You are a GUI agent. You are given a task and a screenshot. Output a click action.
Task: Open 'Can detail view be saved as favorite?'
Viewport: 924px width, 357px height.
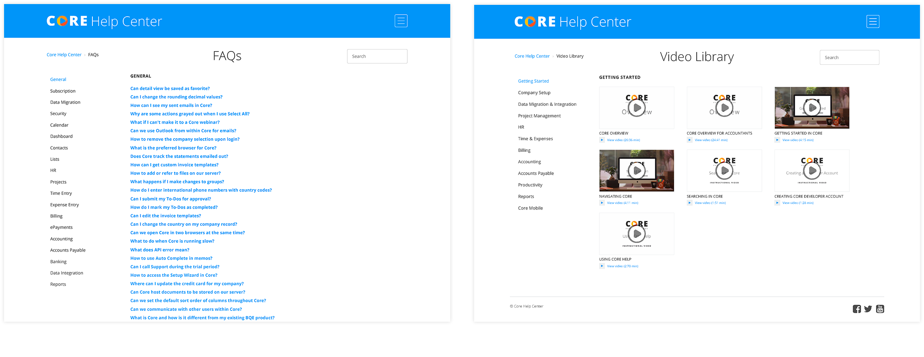(x=170, y=88)
